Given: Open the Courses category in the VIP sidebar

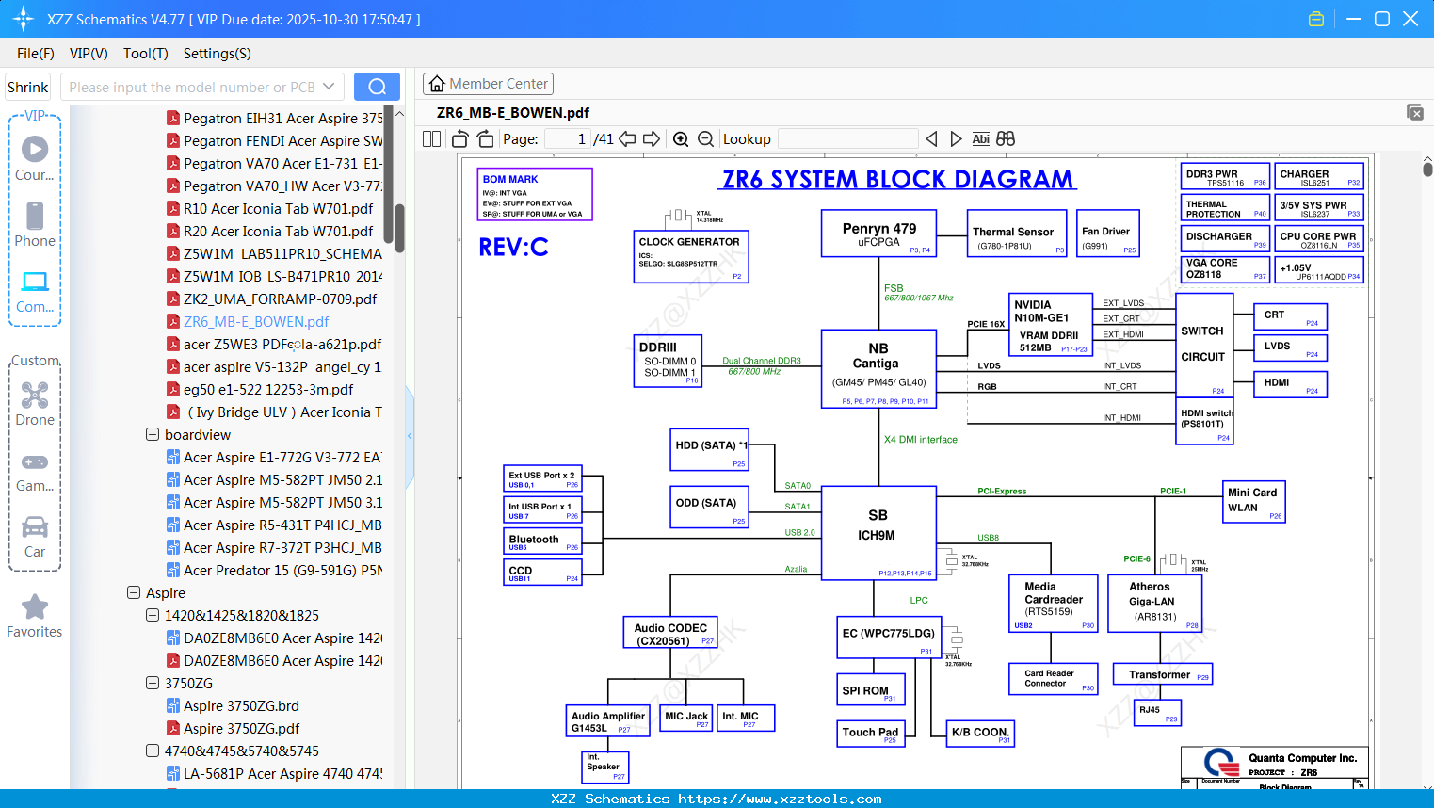Looking at the screenshot, I should [x=35, y=158].
